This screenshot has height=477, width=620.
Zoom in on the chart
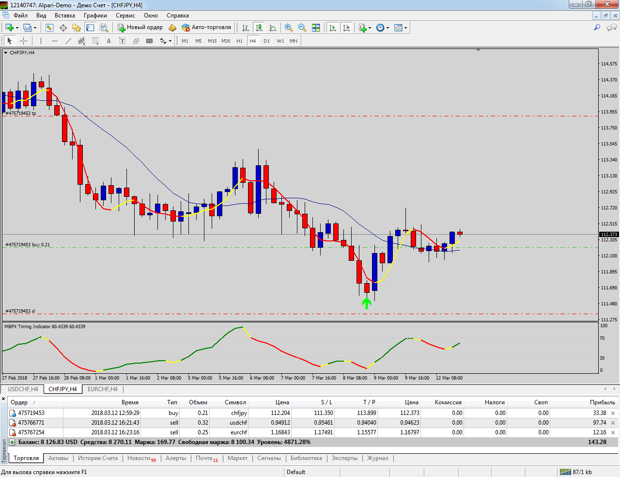tap(289, 28)
